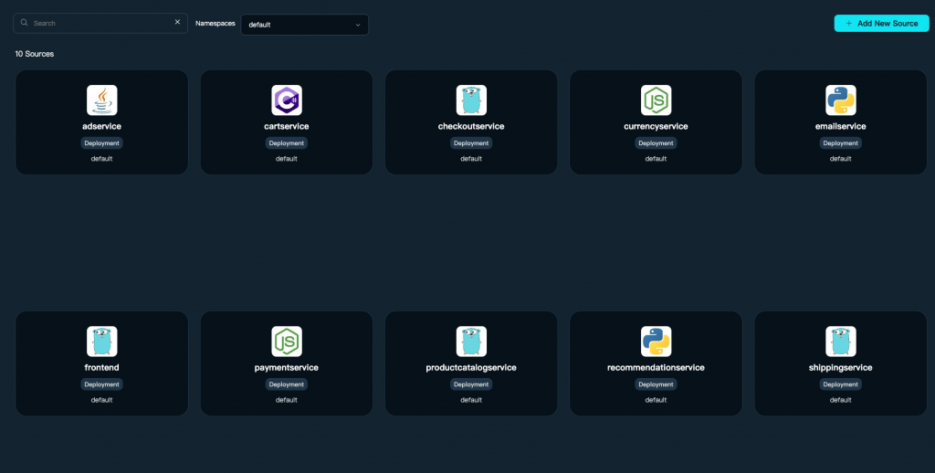
Task: Click the Java icon on adservice card
Action: pos(102,100)
